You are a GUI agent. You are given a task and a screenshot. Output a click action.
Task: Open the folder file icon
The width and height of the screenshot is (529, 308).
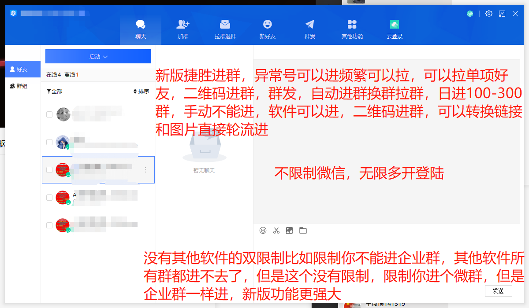303,230
